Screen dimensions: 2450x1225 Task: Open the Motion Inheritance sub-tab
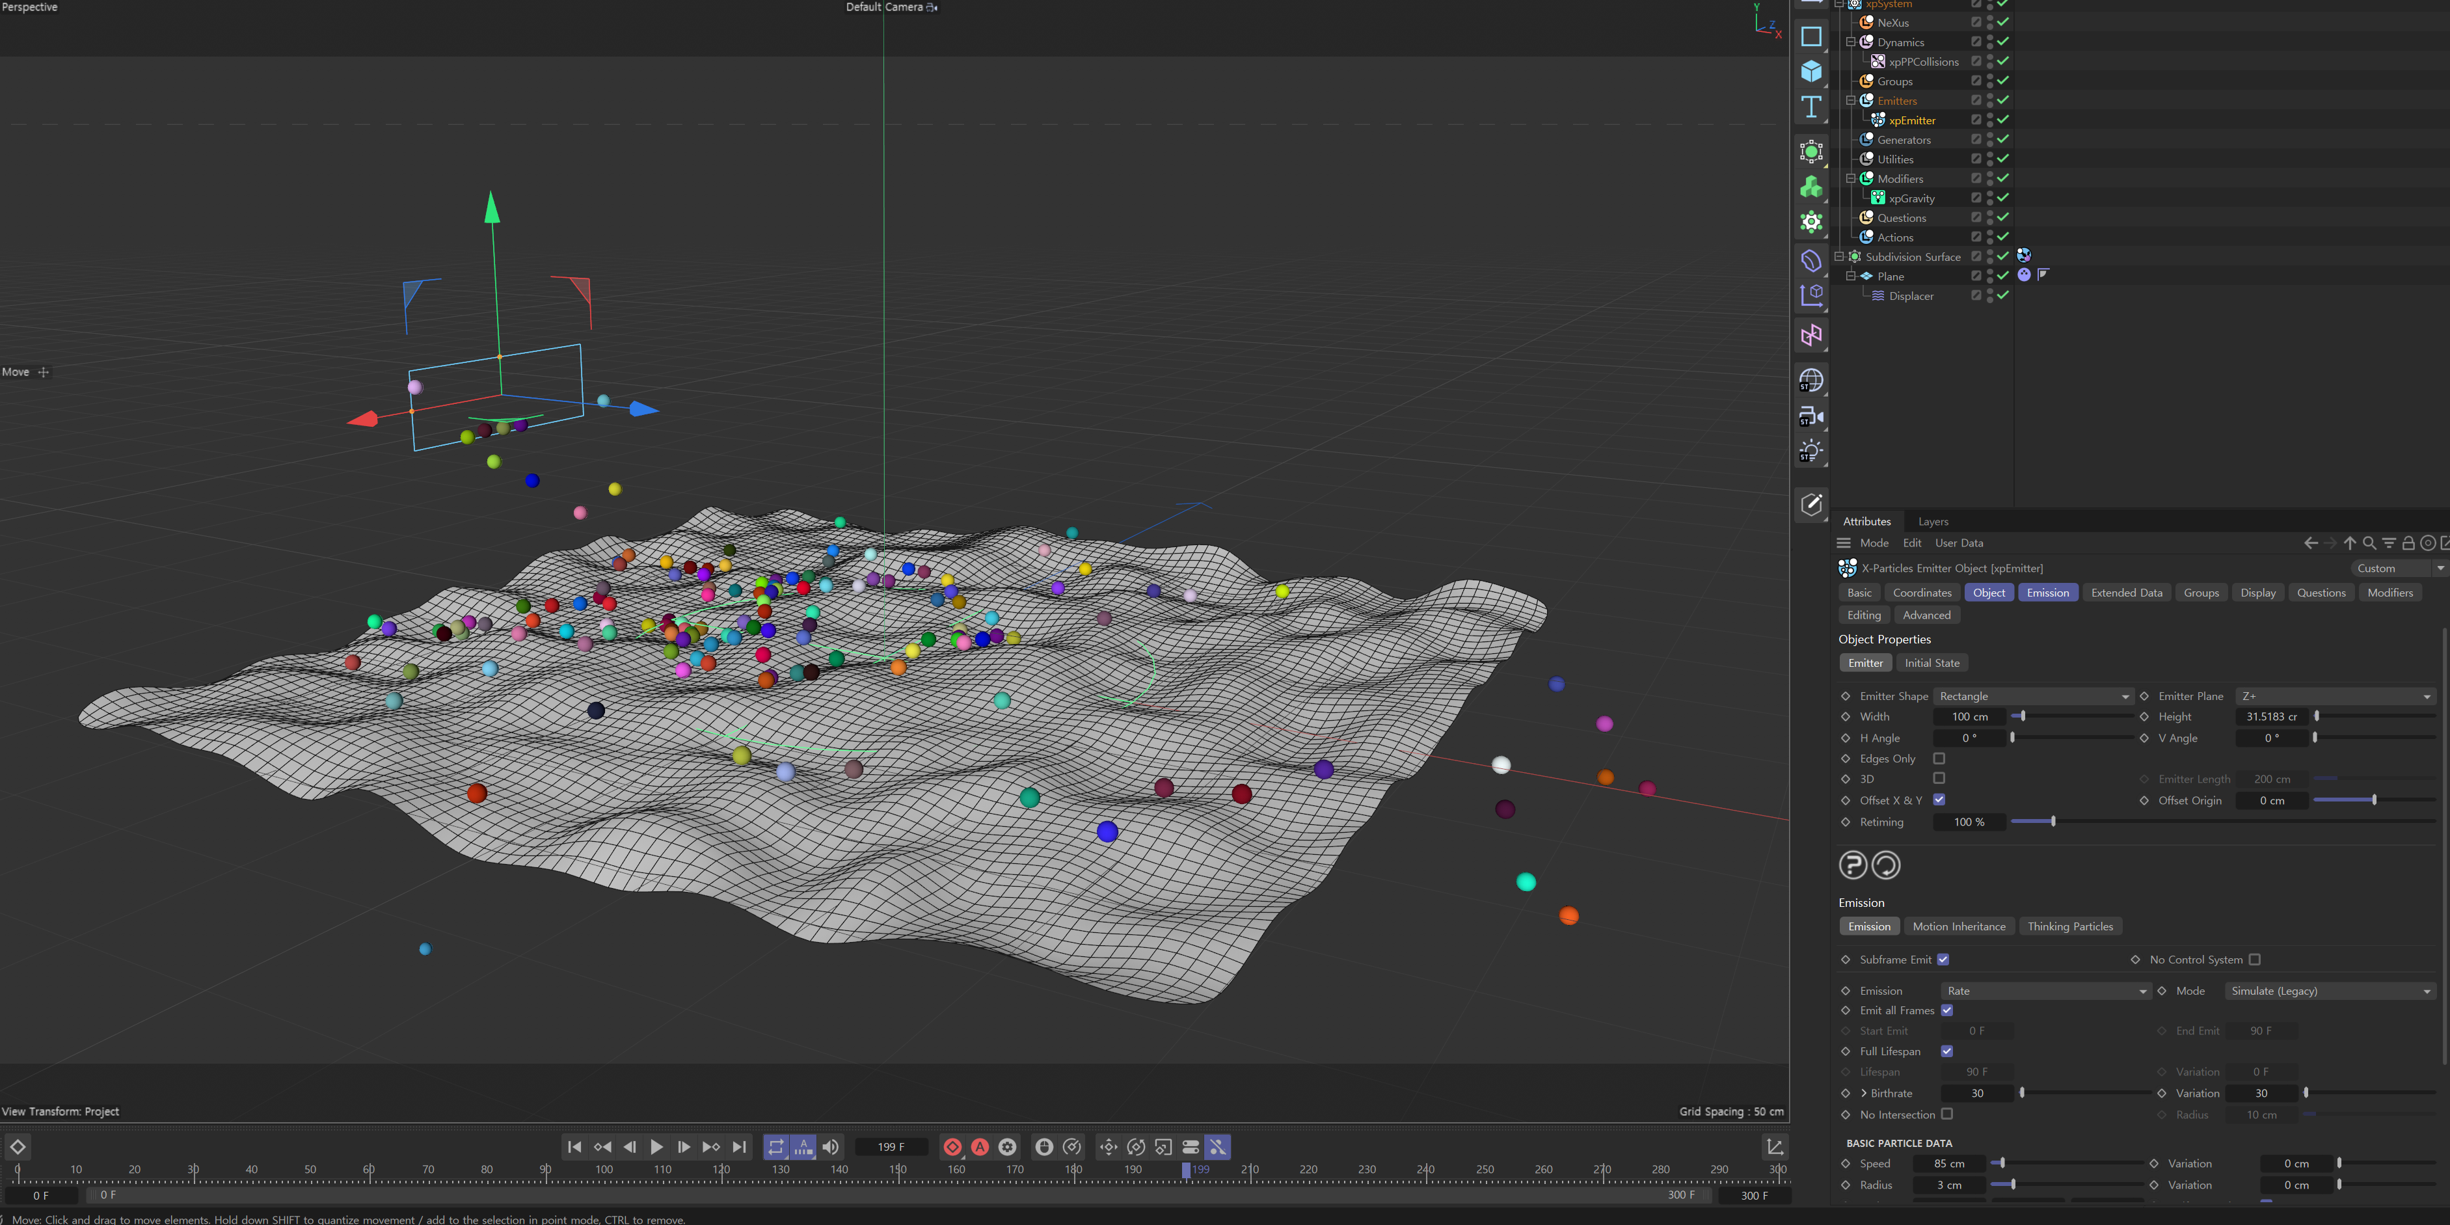[1958, 926]
